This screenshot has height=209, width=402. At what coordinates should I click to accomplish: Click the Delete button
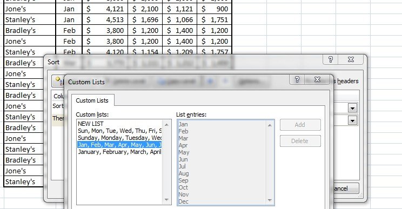click(300, 141)
